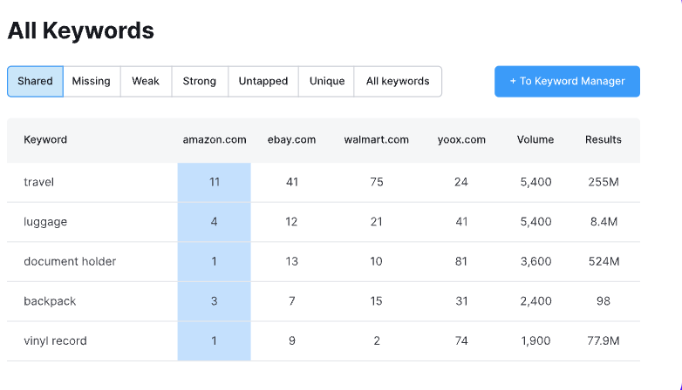The height and width of the screenshot is (390, 682).
Task: Click ebay.com position 13 for document holder
Action: 291,261
